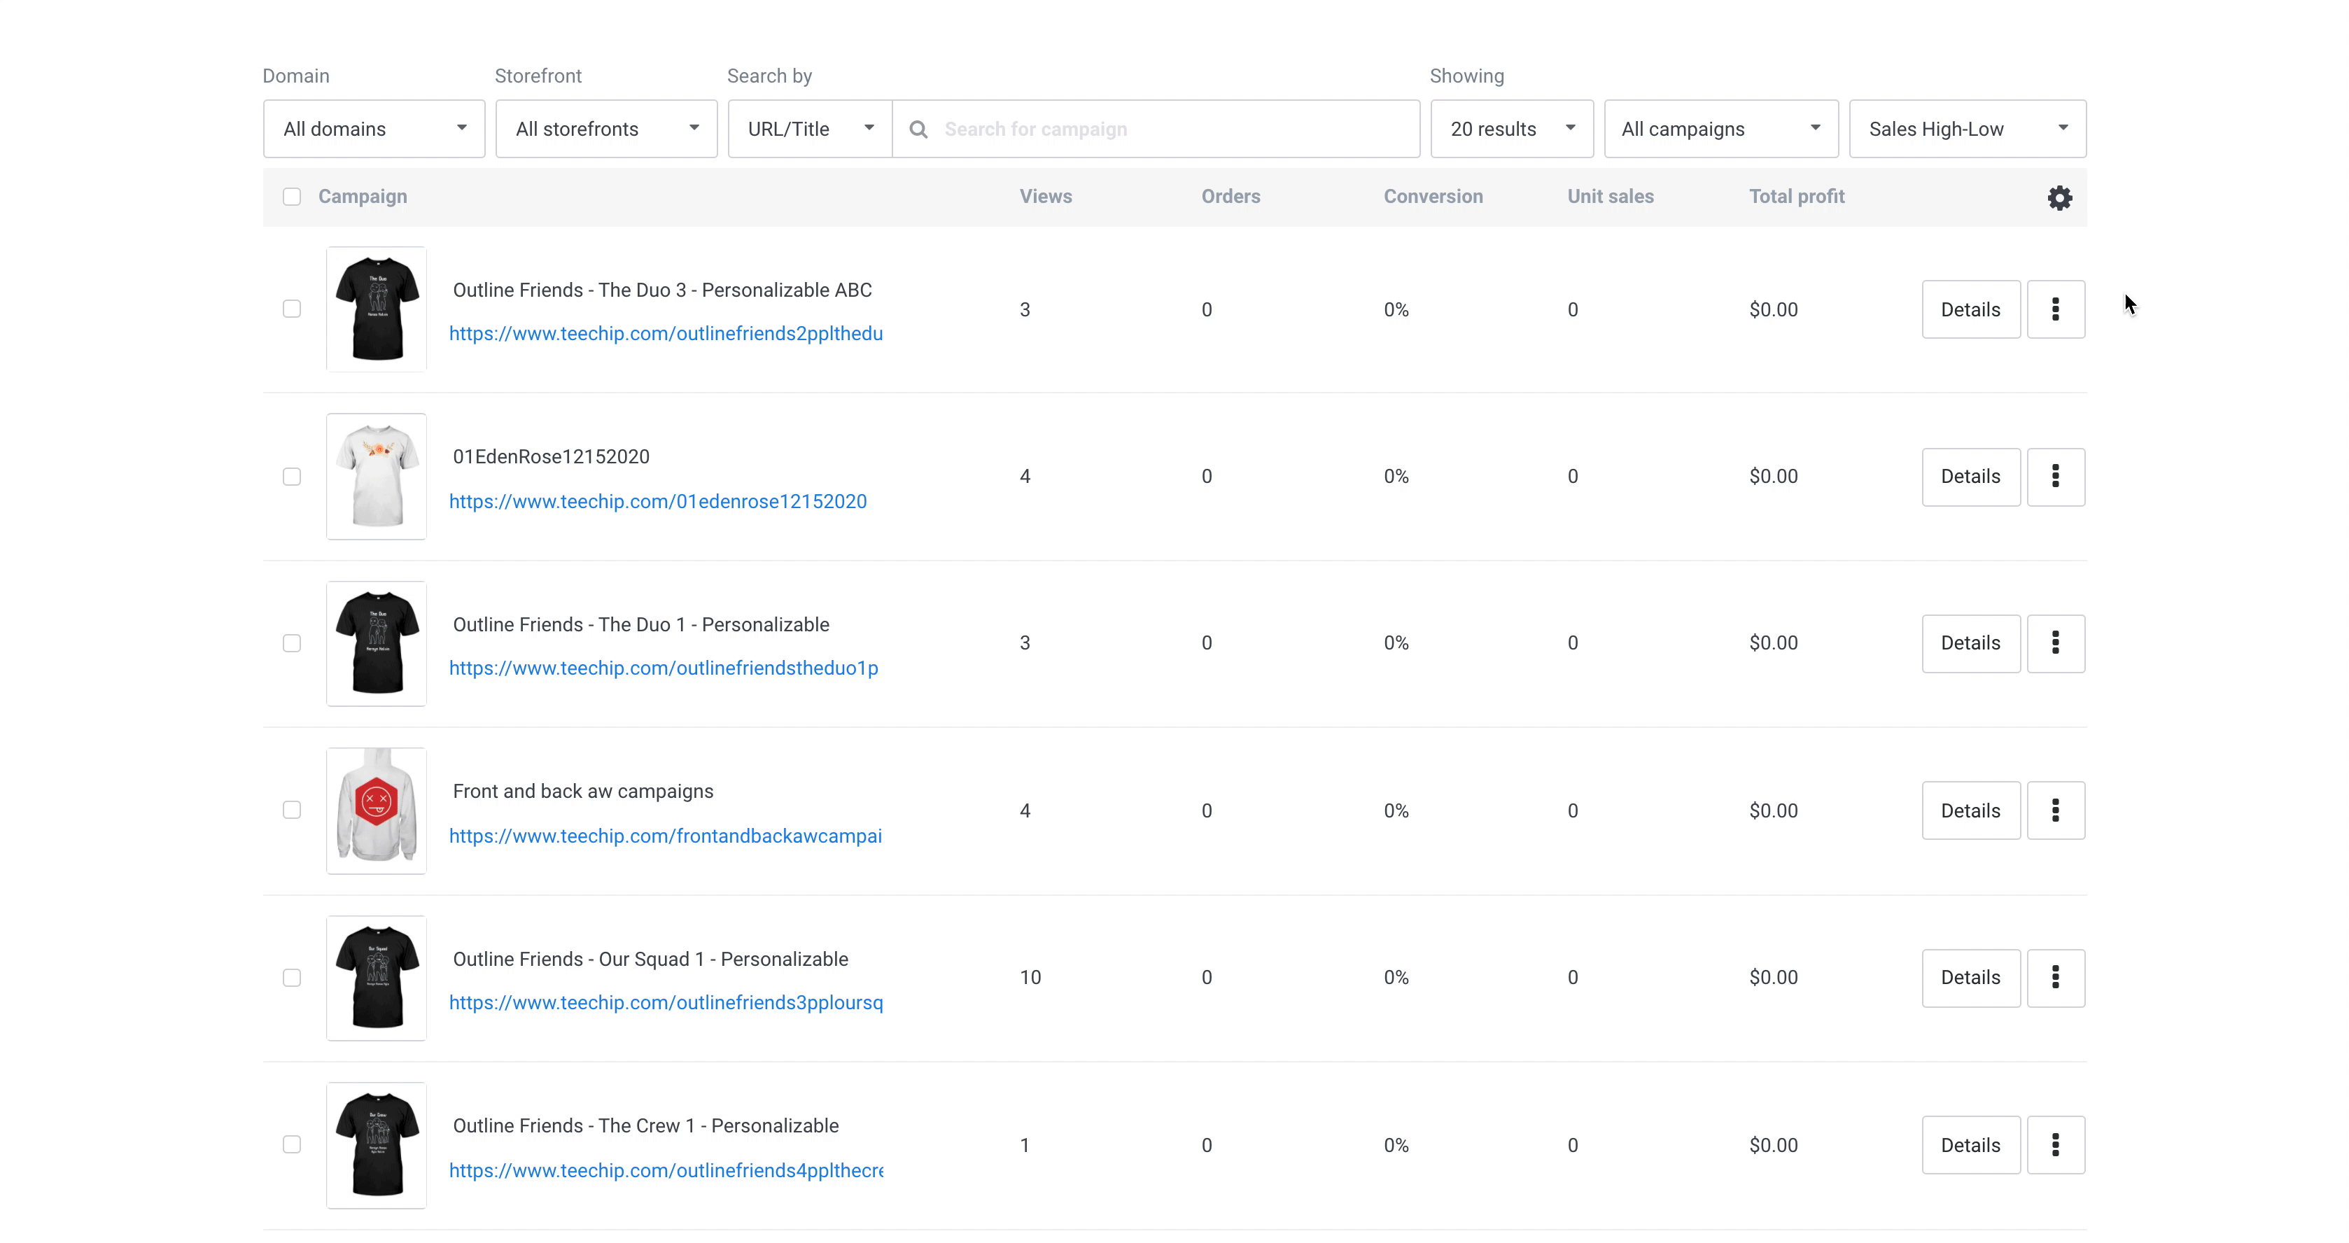The image size is (2349, 1243).
Task: Click Details button for Outline Friends Our Squad 1
Action: pyautogui.click(x=1972, y=977)
